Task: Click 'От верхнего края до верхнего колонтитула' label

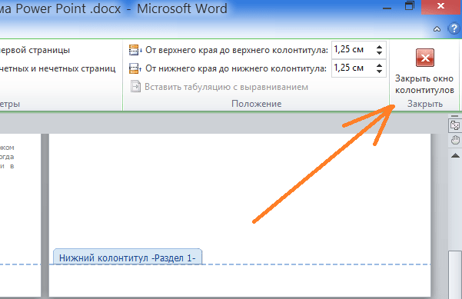Action: (237, 50)
